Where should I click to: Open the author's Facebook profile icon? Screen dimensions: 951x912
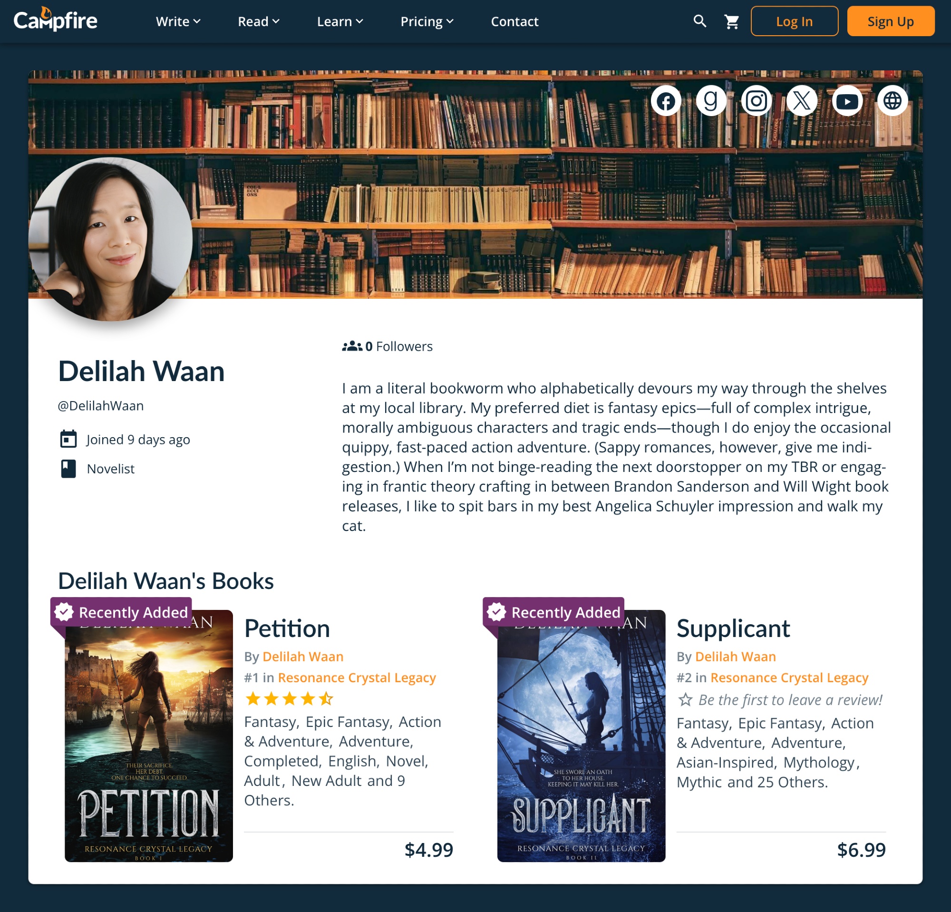click(x=666, y=101)
